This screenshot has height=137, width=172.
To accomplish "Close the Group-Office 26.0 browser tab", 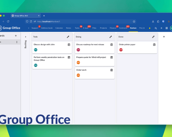I will [39, 16].
